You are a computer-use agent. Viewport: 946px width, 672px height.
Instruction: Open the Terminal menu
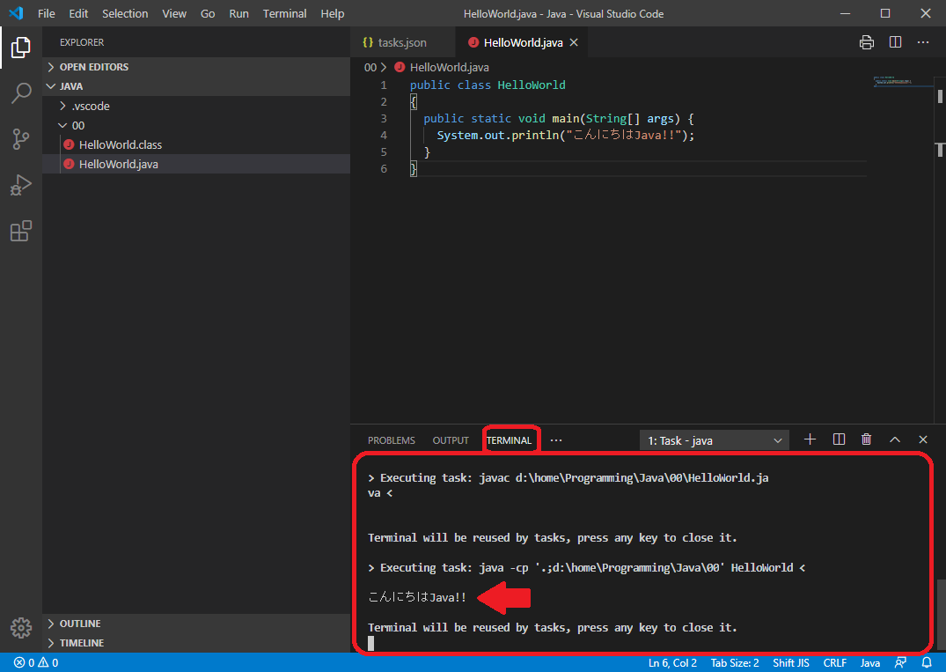click(284, 14)
